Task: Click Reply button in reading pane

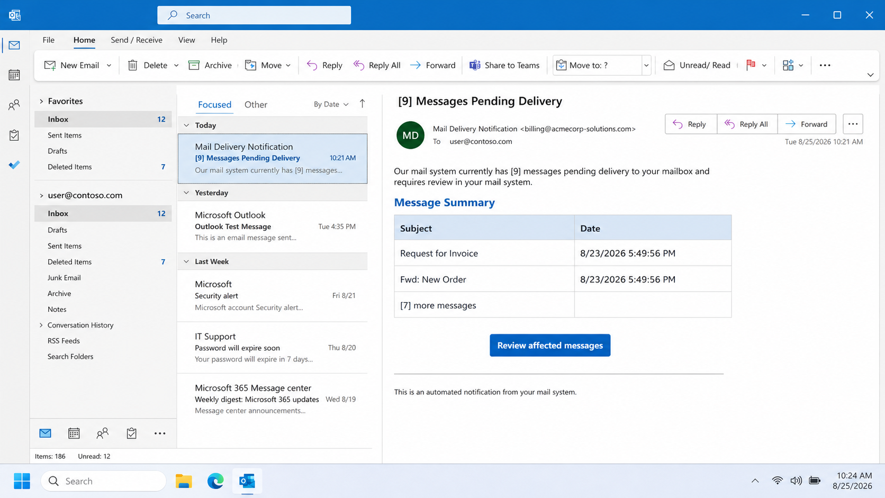Action: pos(691,124)
